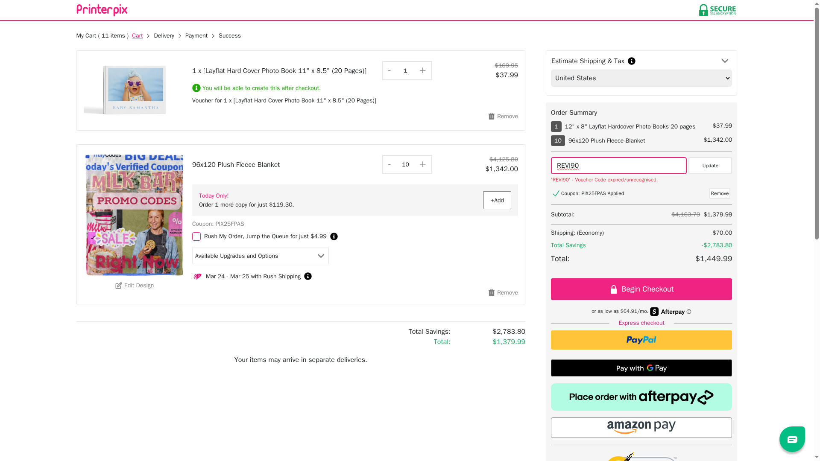
Task: Click the voucher code input field
Action: tap(618, 166)
